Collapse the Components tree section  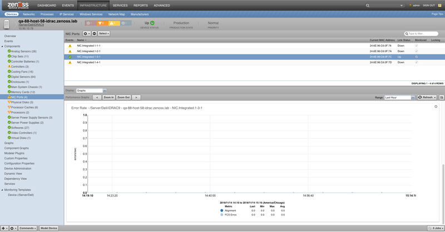click(2, 47)
